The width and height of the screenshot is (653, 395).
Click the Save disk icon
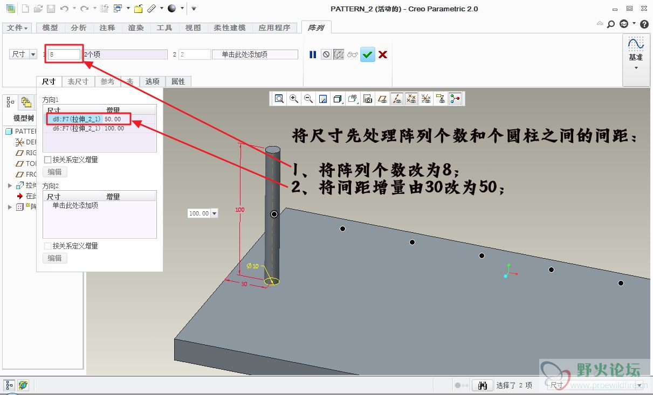coord(51,9)
